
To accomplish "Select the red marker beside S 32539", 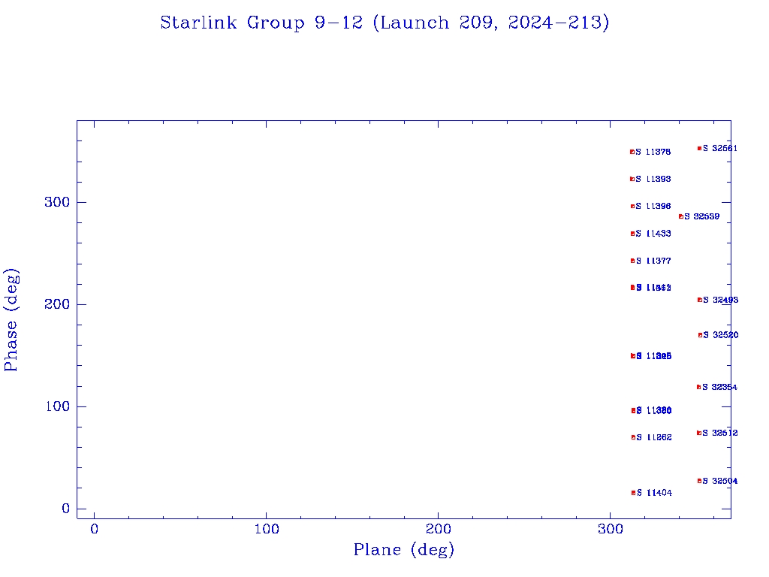I will [x=681, y=216].
